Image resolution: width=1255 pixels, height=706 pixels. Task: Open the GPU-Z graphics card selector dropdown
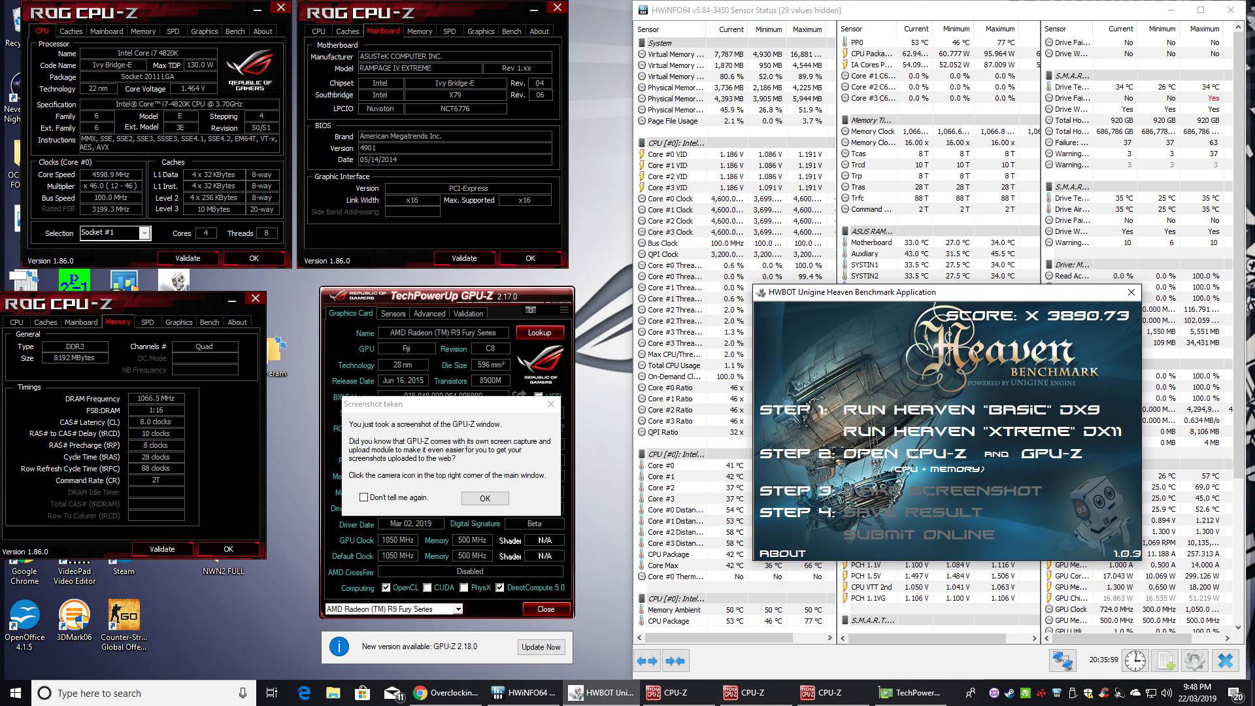(458, 609)
